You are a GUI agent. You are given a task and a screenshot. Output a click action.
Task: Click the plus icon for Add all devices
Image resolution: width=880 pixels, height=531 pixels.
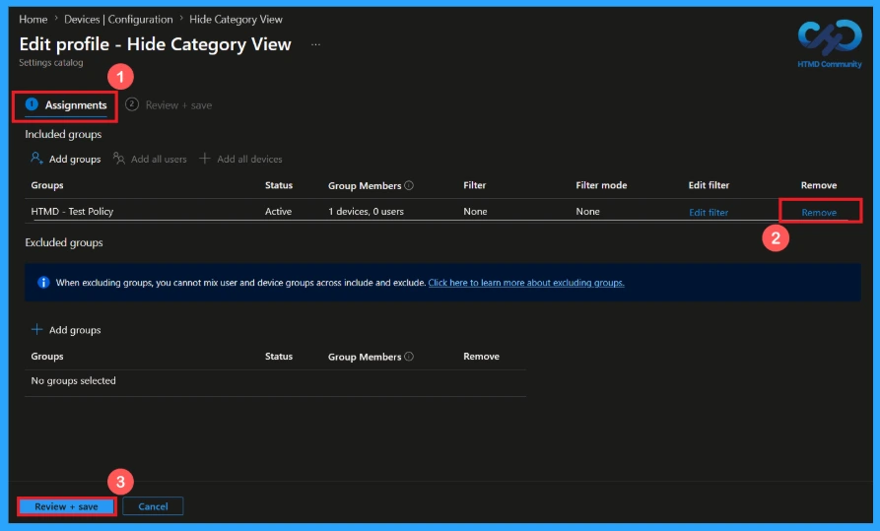pos(205,159)
